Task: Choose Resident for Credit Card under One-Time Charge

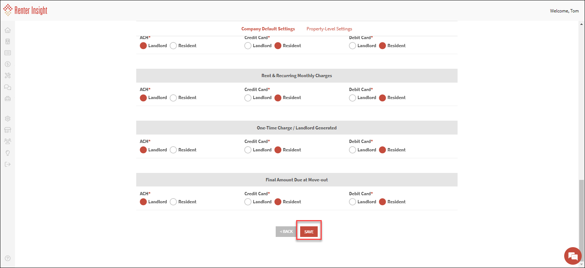Action: point(278,150)
